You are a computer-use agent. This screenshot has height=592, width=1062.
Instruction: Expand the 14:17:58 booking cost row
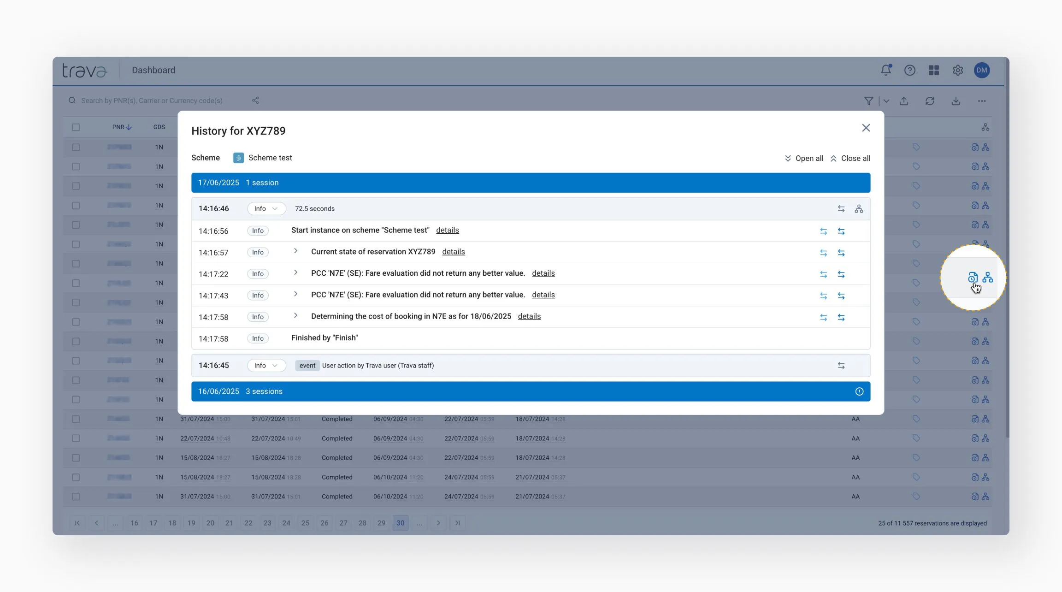pos(295,316)
